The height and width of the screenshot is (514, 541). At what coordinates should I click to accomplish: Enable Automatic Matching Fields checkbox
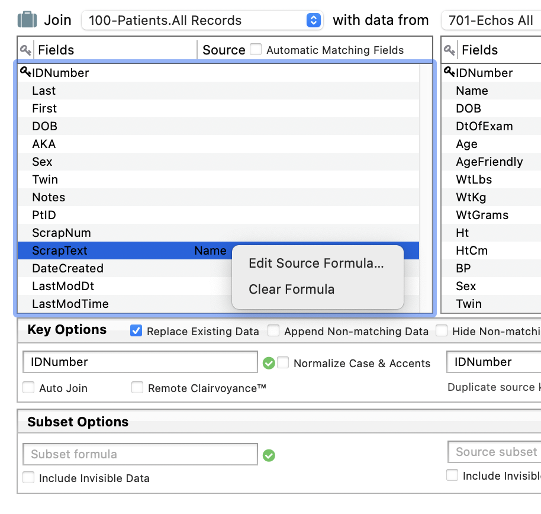(256, 50)
